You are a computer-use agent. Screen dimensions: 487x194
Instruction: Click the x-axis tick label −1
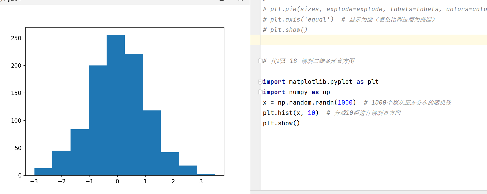[x=89, y=181]
